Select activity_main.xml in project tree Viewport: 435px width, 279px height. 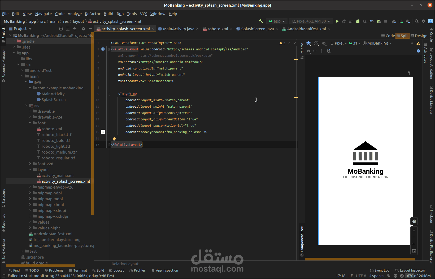click(57, 176)
